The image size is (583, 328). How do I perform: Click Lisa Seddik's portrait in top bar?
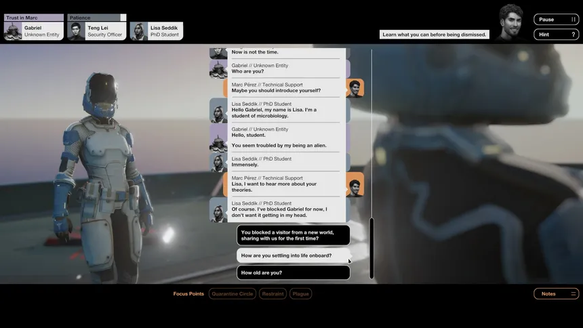coord(139,31)
